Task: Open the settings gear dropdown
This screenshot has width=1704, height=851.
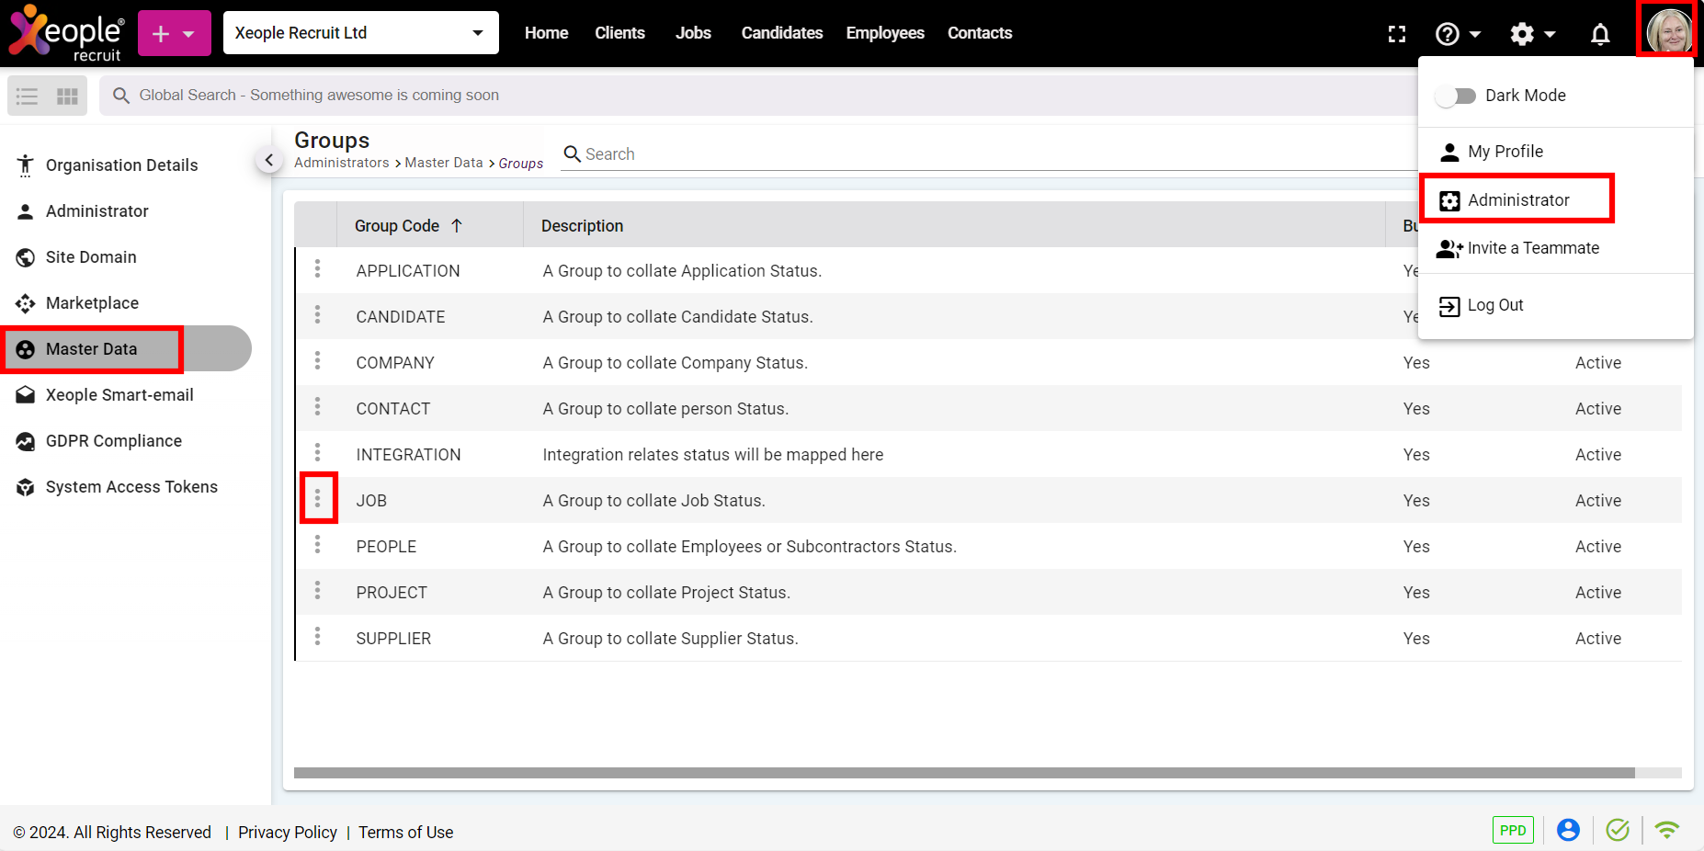Action: click(x=1532, y=34)
